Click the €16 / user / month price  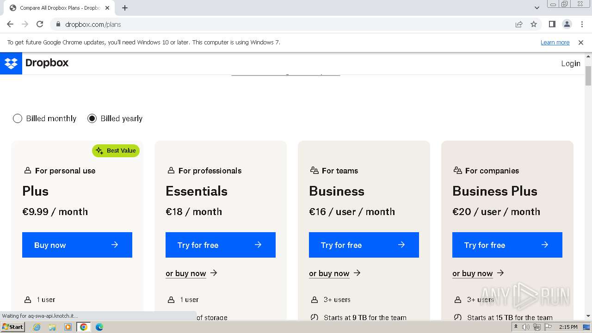tap(352, 212)
